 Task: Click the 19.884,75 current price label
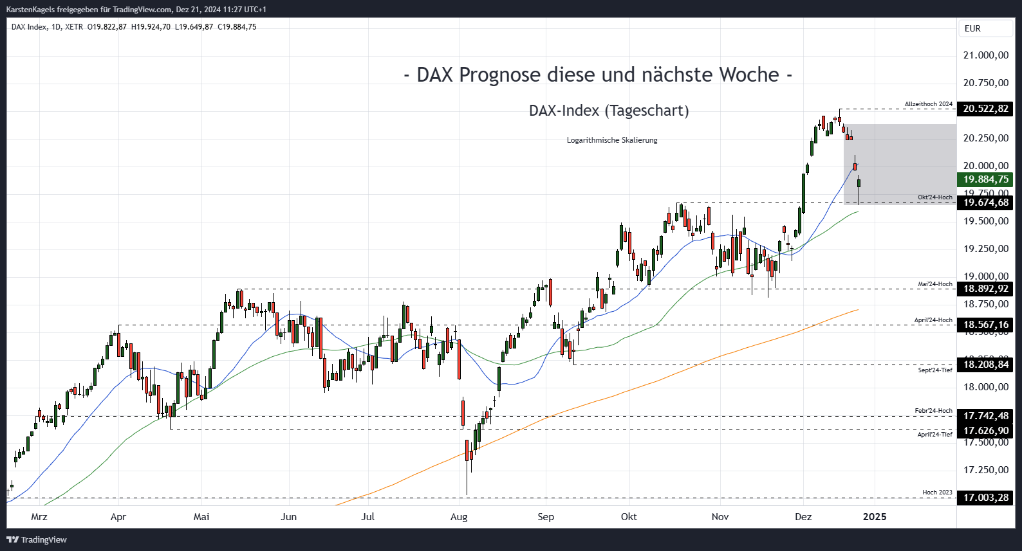985,179
